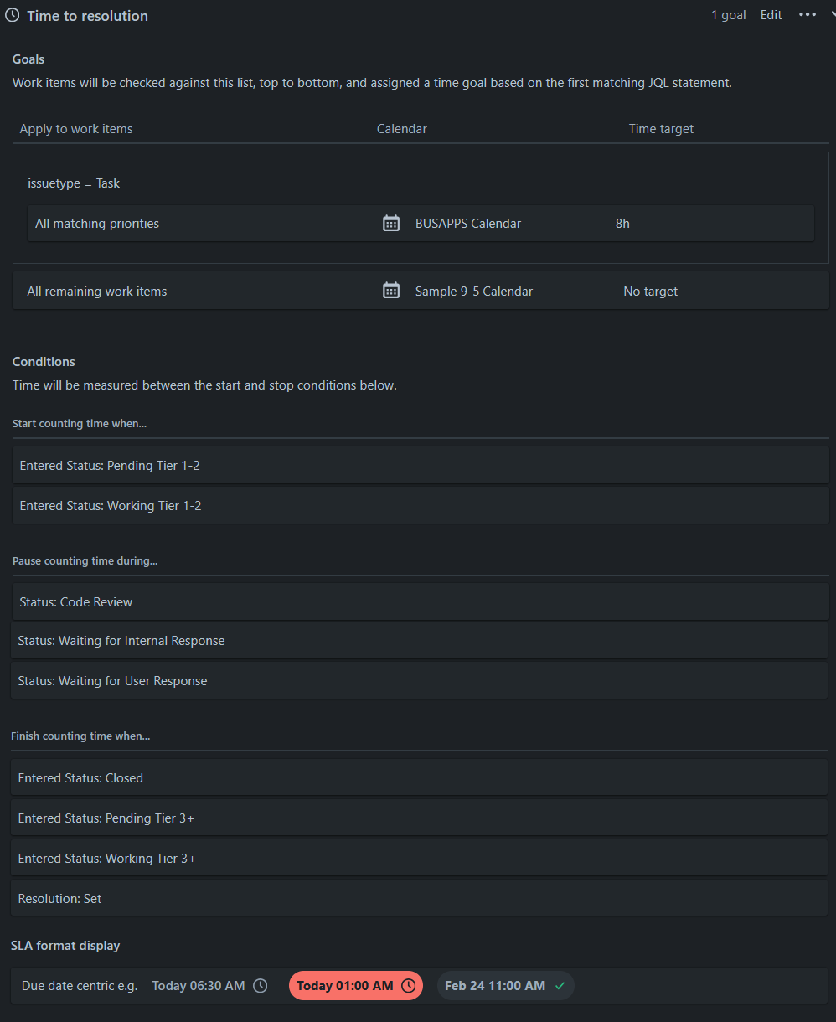Select the All matching priorities row
836x1022 pixels.
tap(421, 224)
